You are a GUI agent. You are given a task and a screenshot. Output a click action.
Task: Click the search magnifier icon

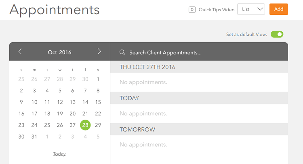122,52
